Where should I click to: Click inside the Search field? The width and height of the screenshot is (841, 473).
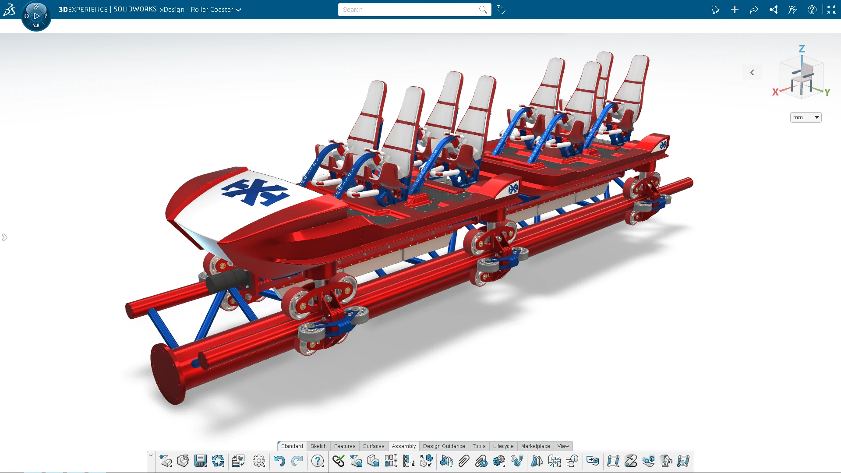[407, 9]
